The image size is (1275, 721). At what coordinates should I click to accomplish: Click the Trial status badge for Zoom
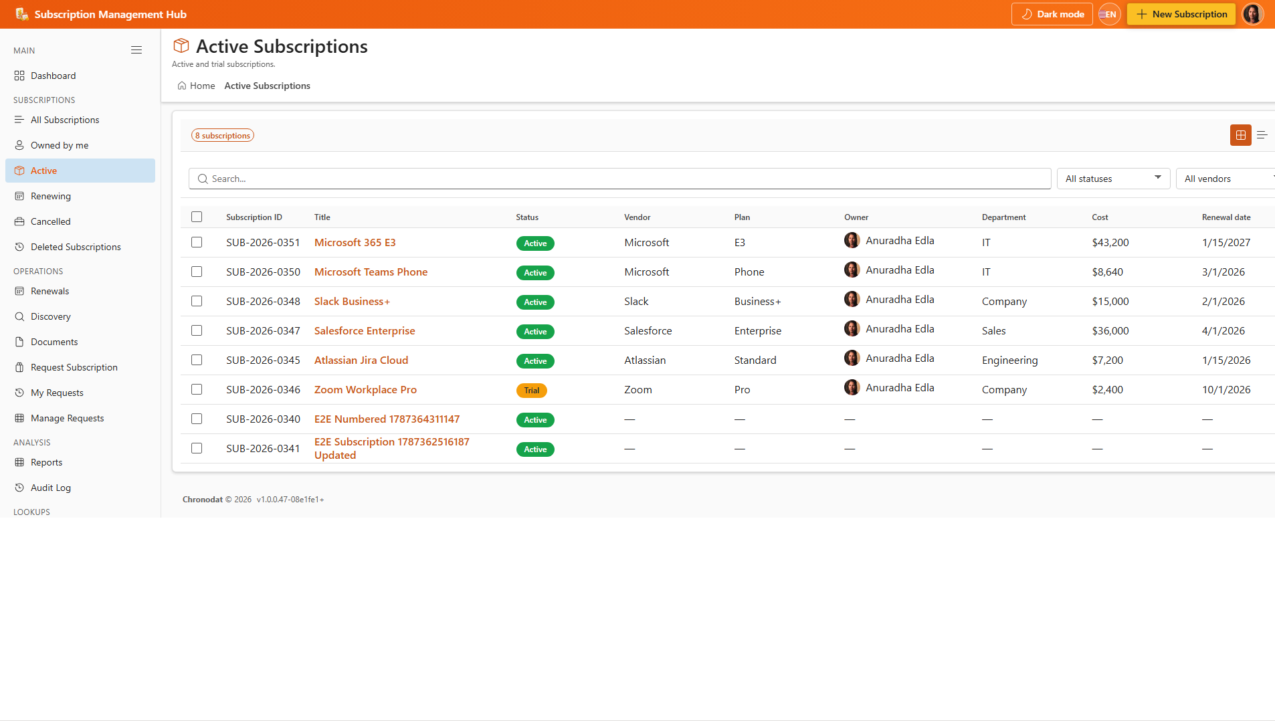(x=532, y=390)
